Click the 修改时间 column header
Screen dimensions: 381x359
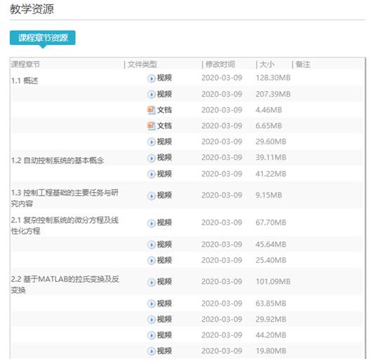pos(220,65)
